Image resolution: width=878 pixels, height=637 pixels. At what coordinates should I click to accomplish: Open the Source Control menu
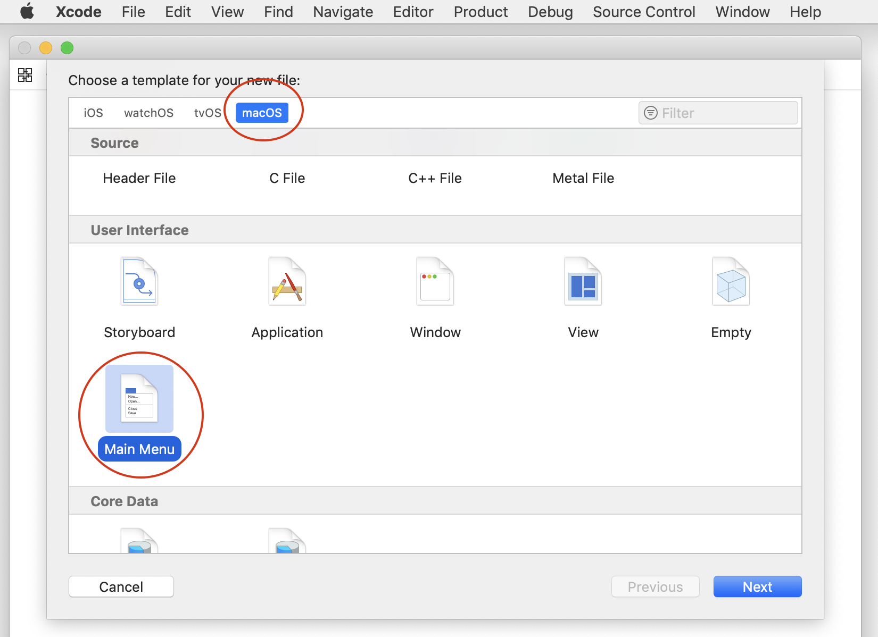point(644,12)
